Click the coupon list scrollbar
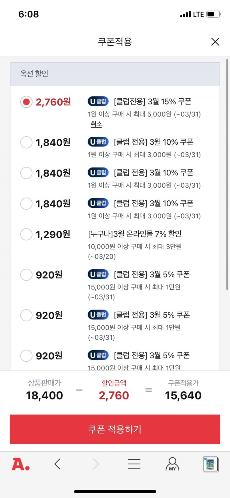Image resolution: width=230 pixels, height=498 pixels. click(x=227, y=174)
